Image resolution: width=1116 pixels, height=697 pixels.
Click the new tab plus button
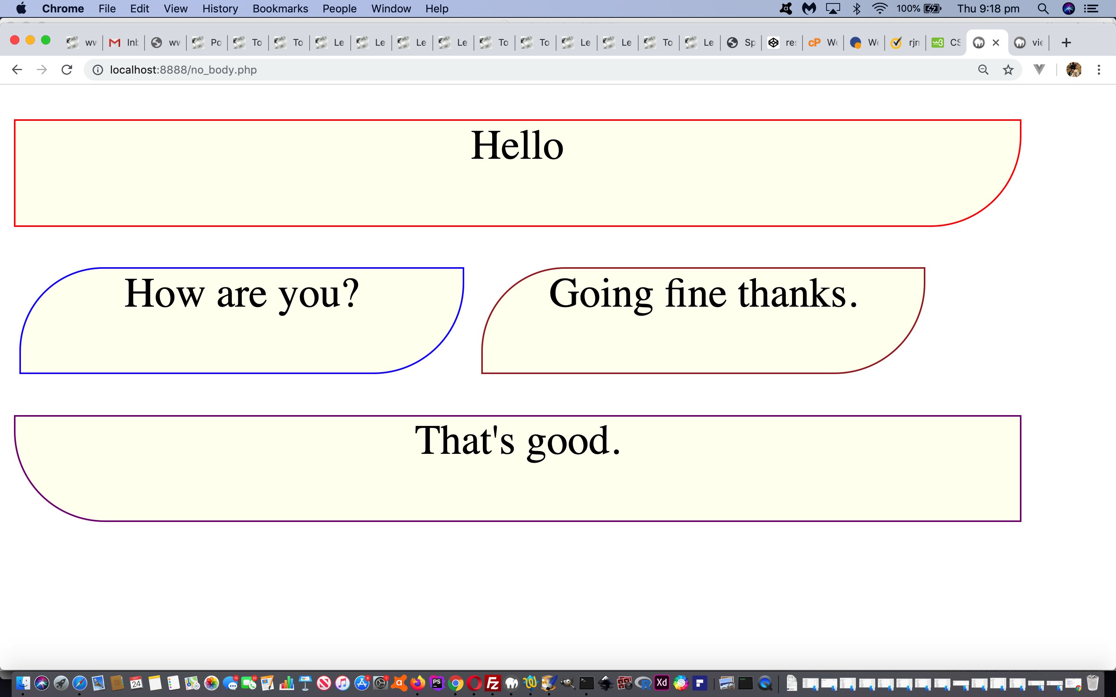click(1064, 43)
